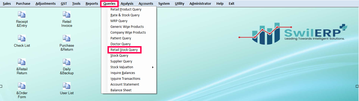Open the Analysis menu
Image resolution: width=359 pixels, height=101 pixels.
coord(127,4)
